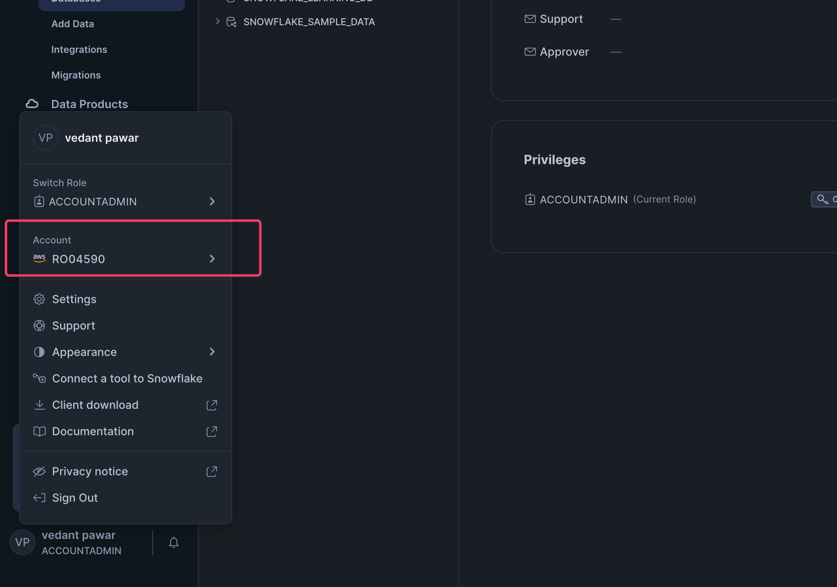This screenshot has width=837, height=587.
Task: Click the Settings gear icon
Action: (x=39, y=299)
